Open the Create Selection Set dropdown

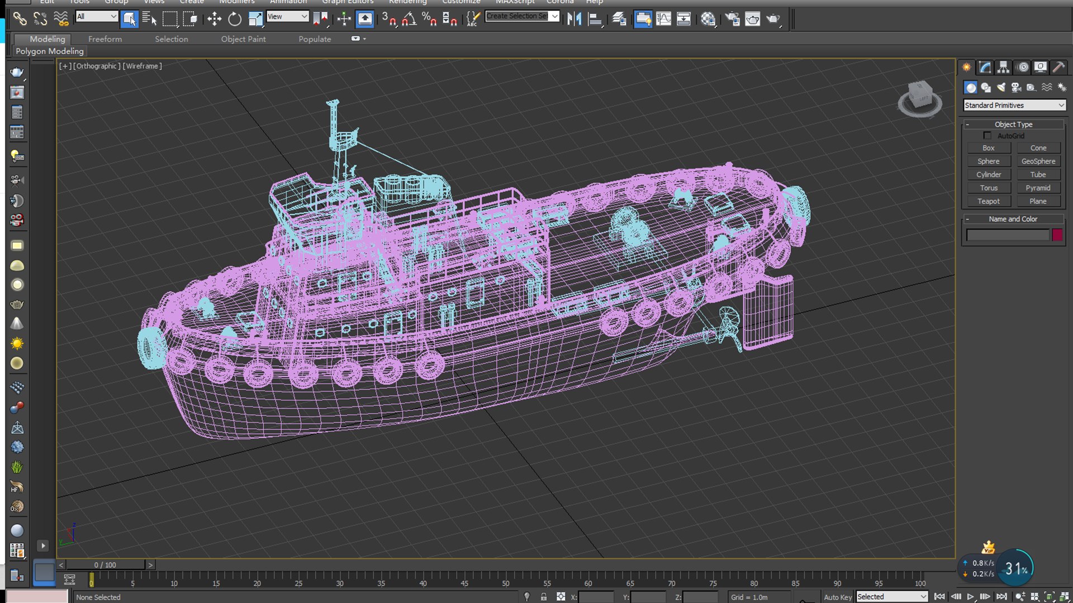click(x=522, y=16)
